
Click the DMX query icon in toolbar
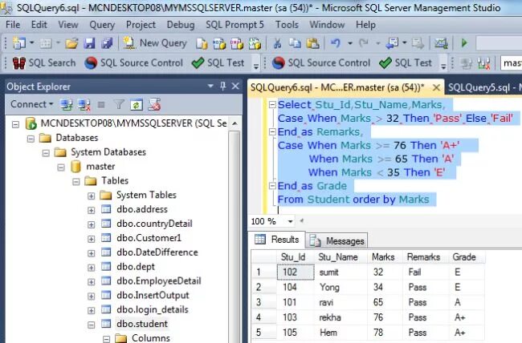pyautogui.click(x=237, y=43)
